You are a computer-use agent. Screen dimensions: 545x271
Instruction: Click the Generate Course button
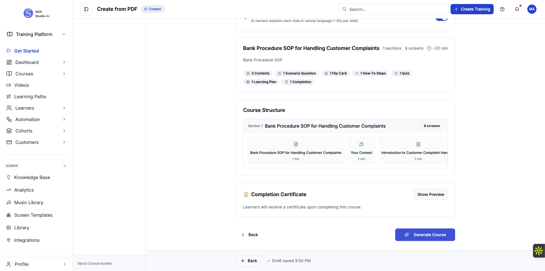[425, 235]
